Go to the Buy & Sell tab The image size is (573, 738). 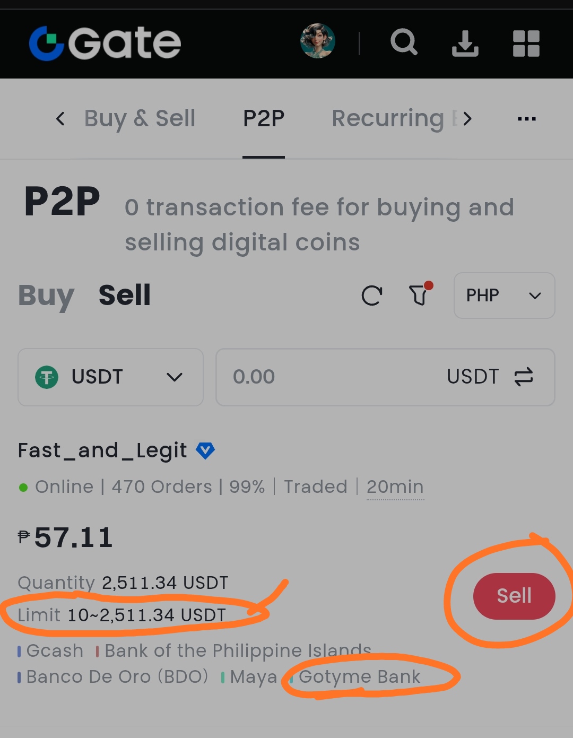(140, 118)
